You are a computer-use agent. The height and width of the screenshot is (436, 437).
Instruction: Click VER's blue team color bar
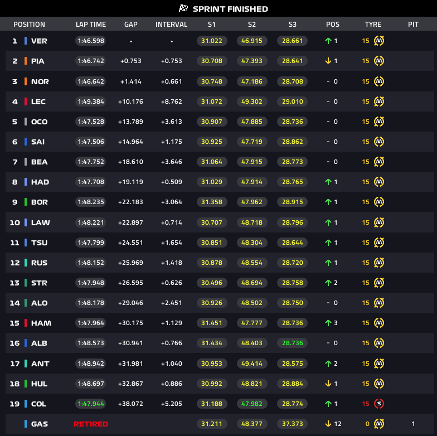tap(26, 41)
